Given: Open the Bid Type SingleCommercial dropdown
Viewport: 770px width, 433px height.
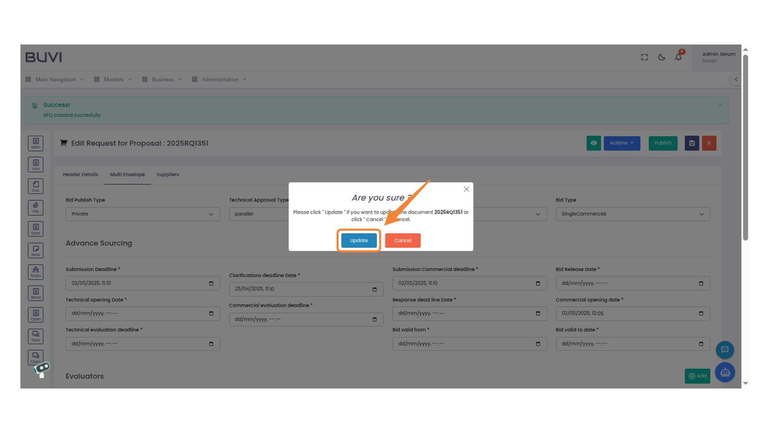Looking at the screenshot, I should coord(632,214).
